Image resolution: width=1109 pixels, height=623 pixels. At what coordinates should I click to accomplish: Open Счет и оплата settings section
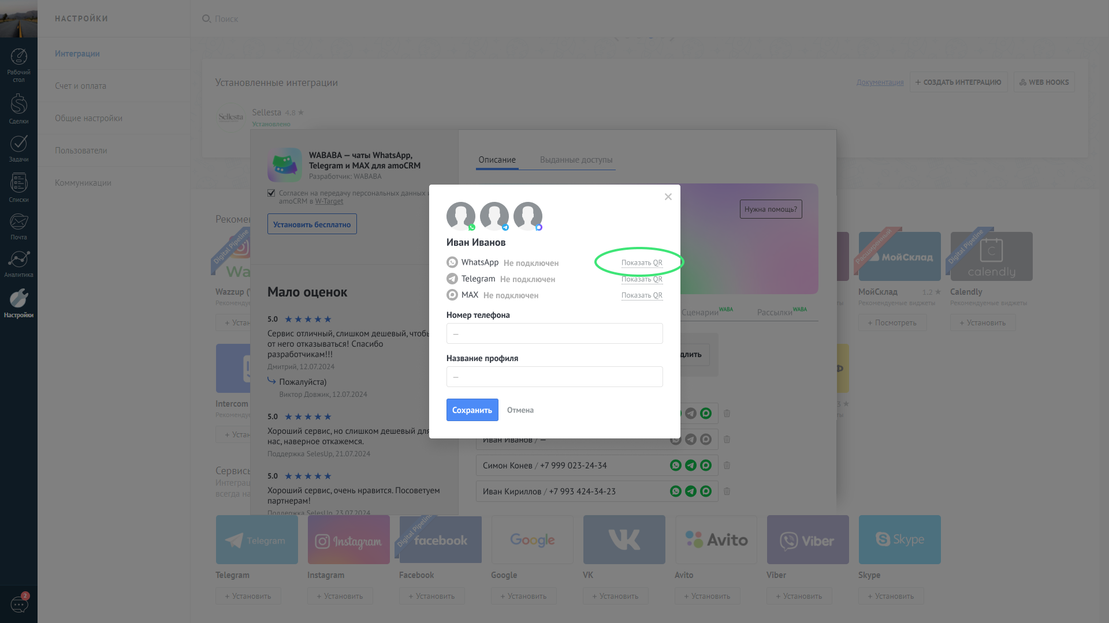pos(80,86)
